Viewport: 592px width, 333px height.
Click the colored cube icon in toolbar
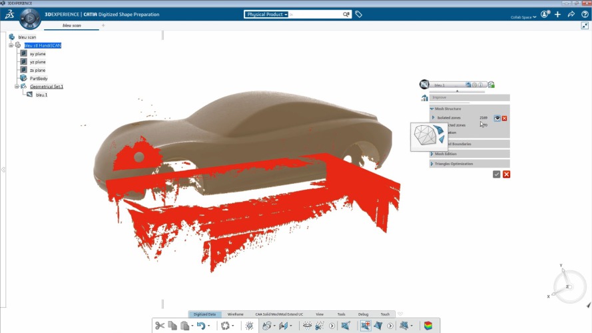428,326
